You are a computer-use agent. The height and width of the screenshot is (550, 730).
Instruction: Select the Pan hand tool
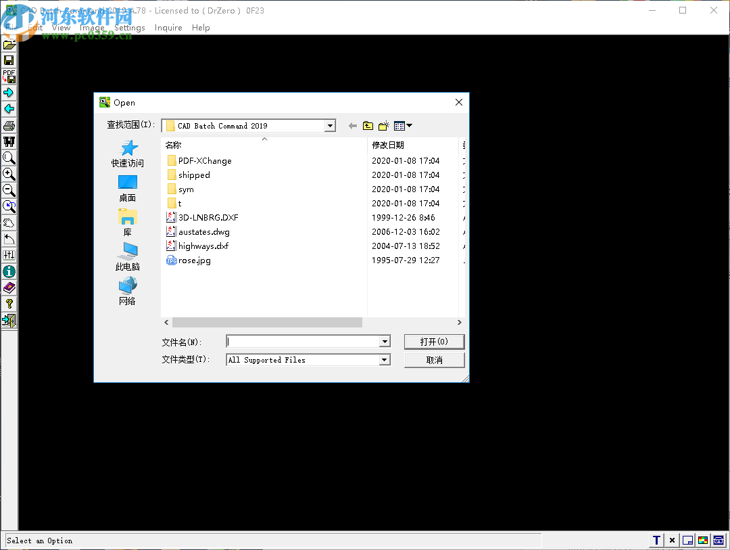(x=9, y=223)
